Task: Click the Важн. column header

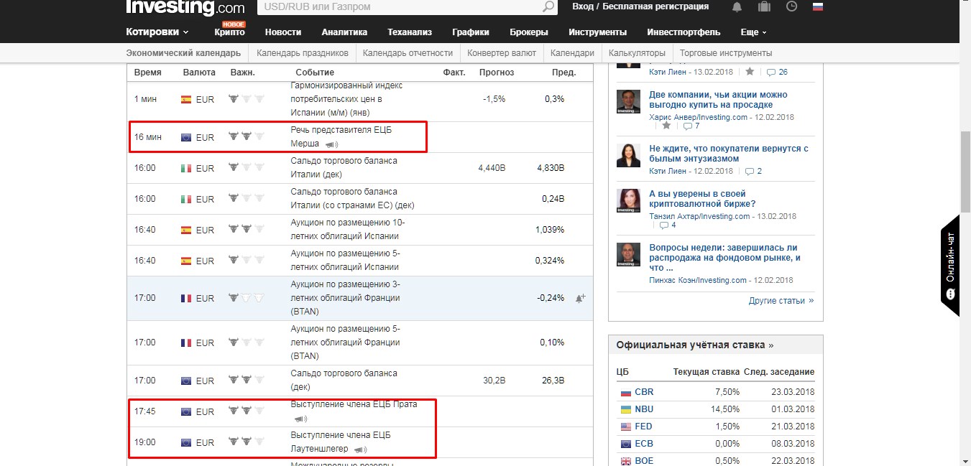Action: [x=243, y=73]
